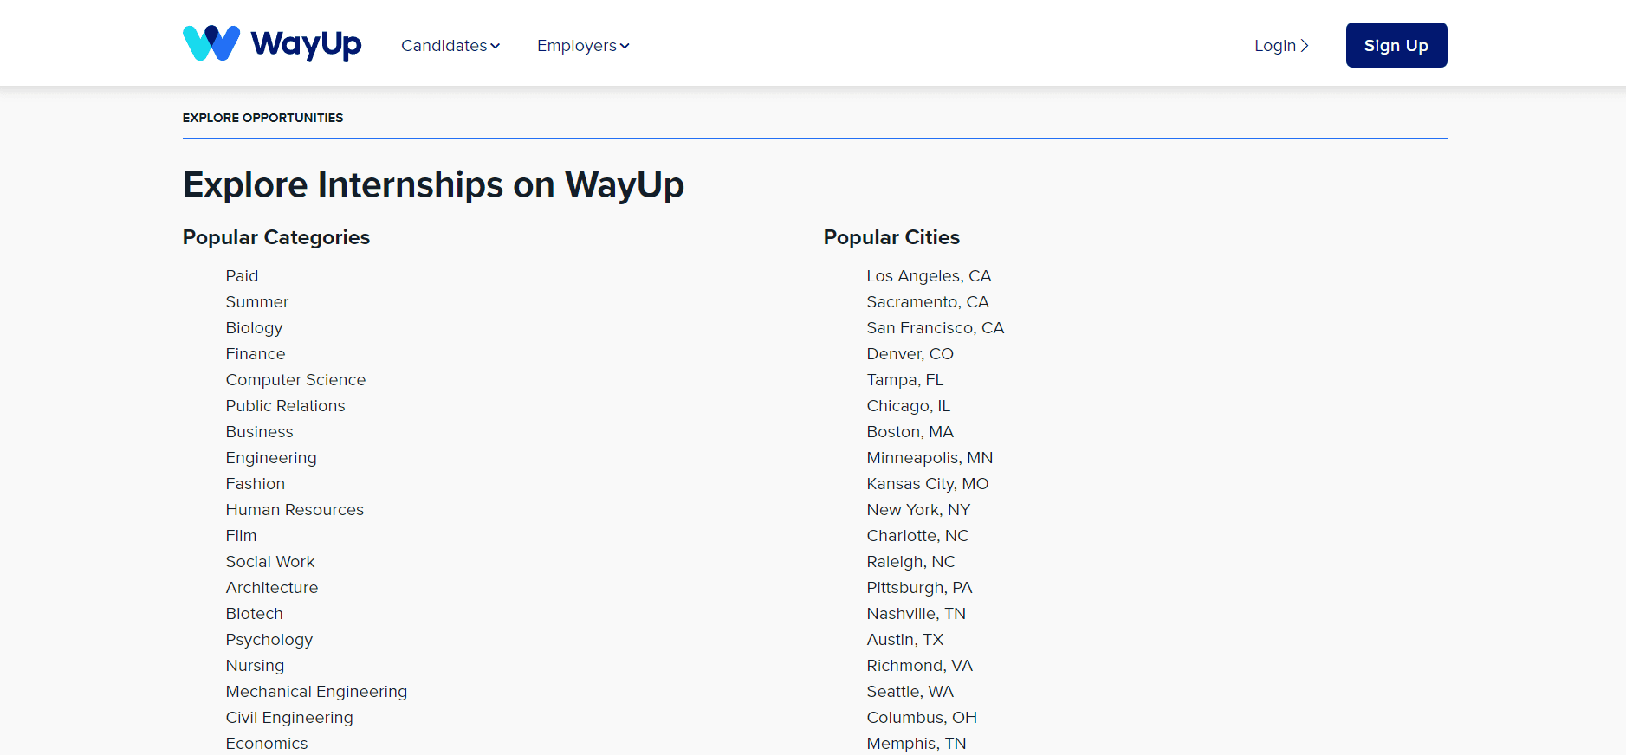Browse internships in New York, NY

point(918,510)
